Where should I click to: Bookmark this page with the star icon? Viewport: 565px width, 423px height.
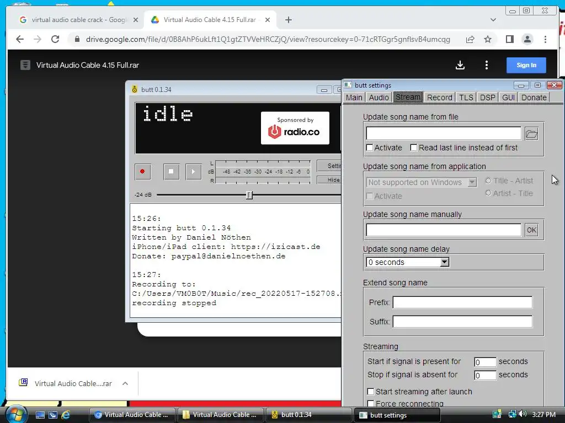[x=488, y=39]
